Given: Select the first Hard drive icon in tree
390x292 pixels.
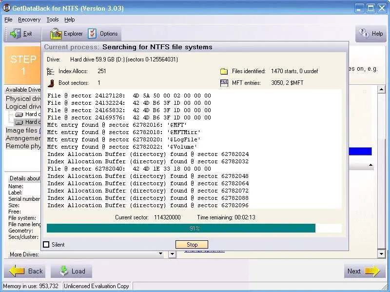Looking at the screenshot, I should [19, 115].
